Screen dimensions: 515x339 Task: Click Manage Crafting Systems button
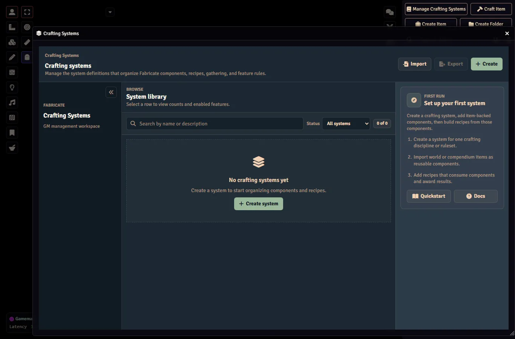tap(436, 9)
